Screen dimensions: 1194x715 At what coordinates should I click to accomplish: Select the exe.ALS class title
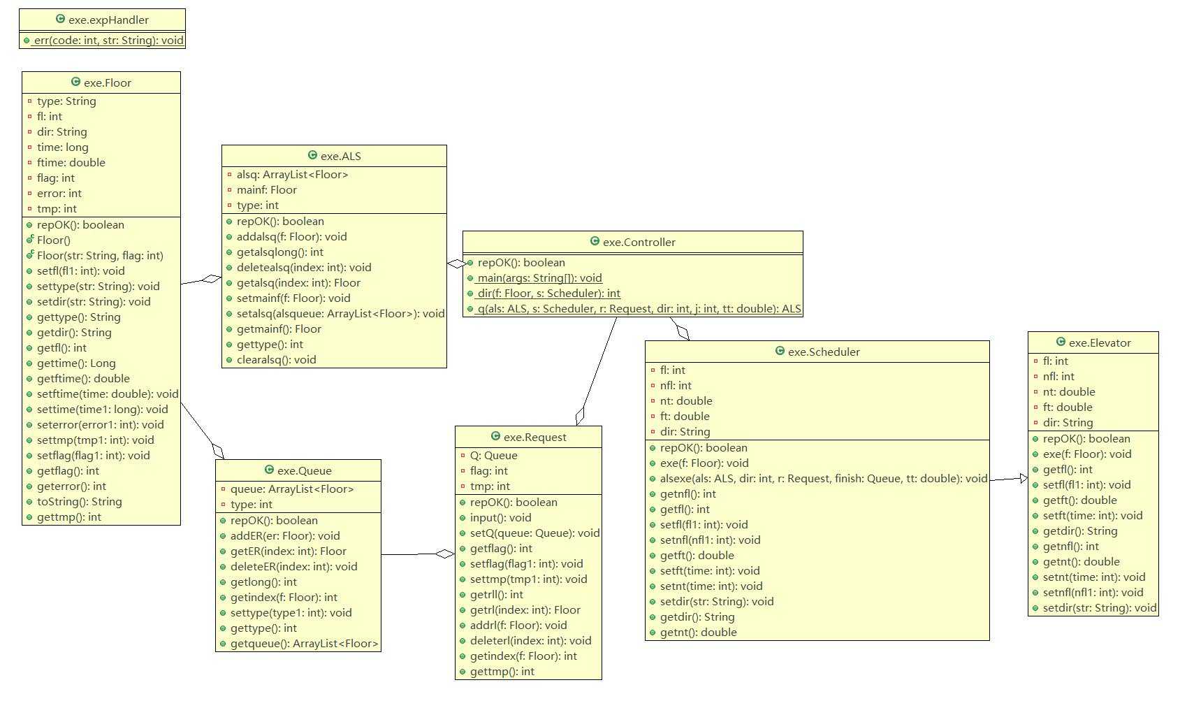point(341,156)
